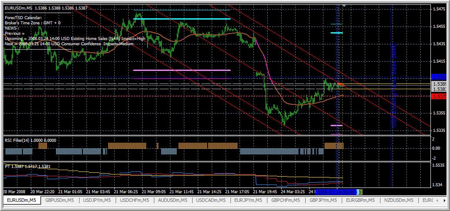Click the 1.5355 price scale value
This screenshot has width=450, height=211.
pos(440,113)
